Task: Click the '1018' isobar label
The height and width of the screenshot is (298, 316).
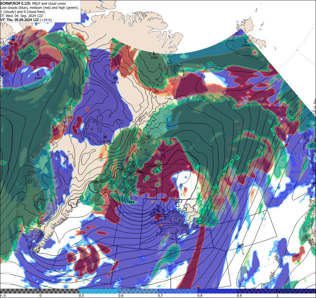Action: [x=6, y=273]
